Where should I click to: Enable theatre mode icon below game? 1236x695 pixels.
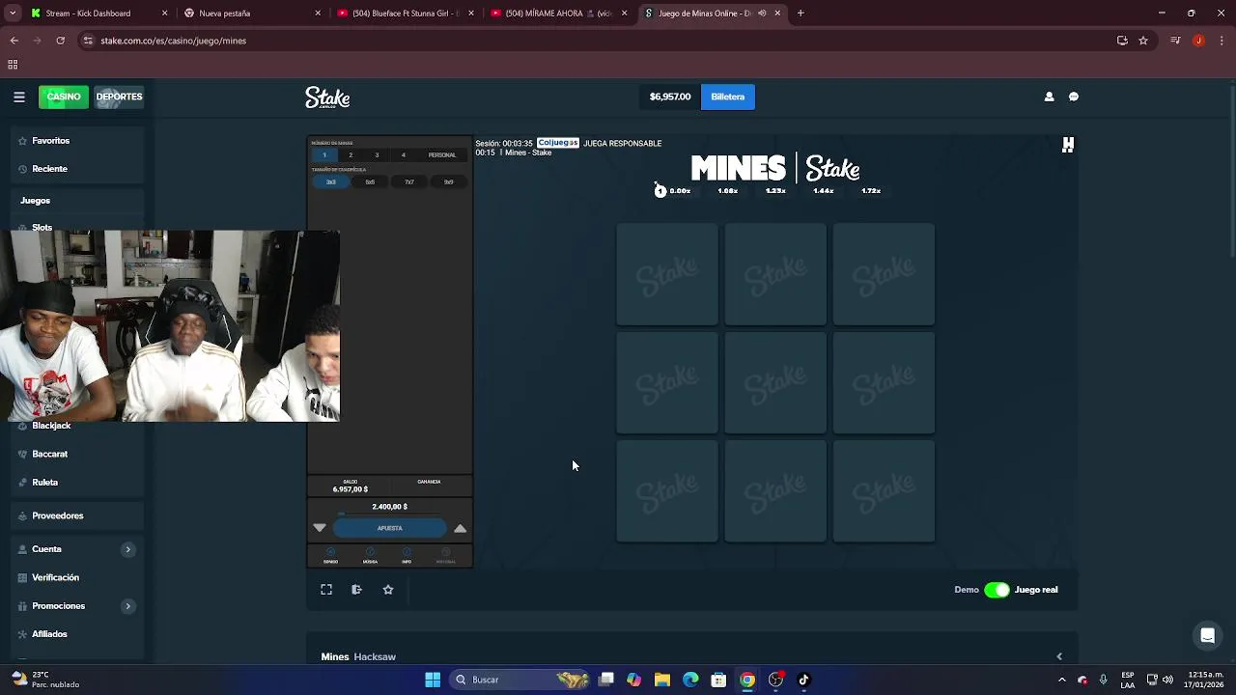(356, 590)
